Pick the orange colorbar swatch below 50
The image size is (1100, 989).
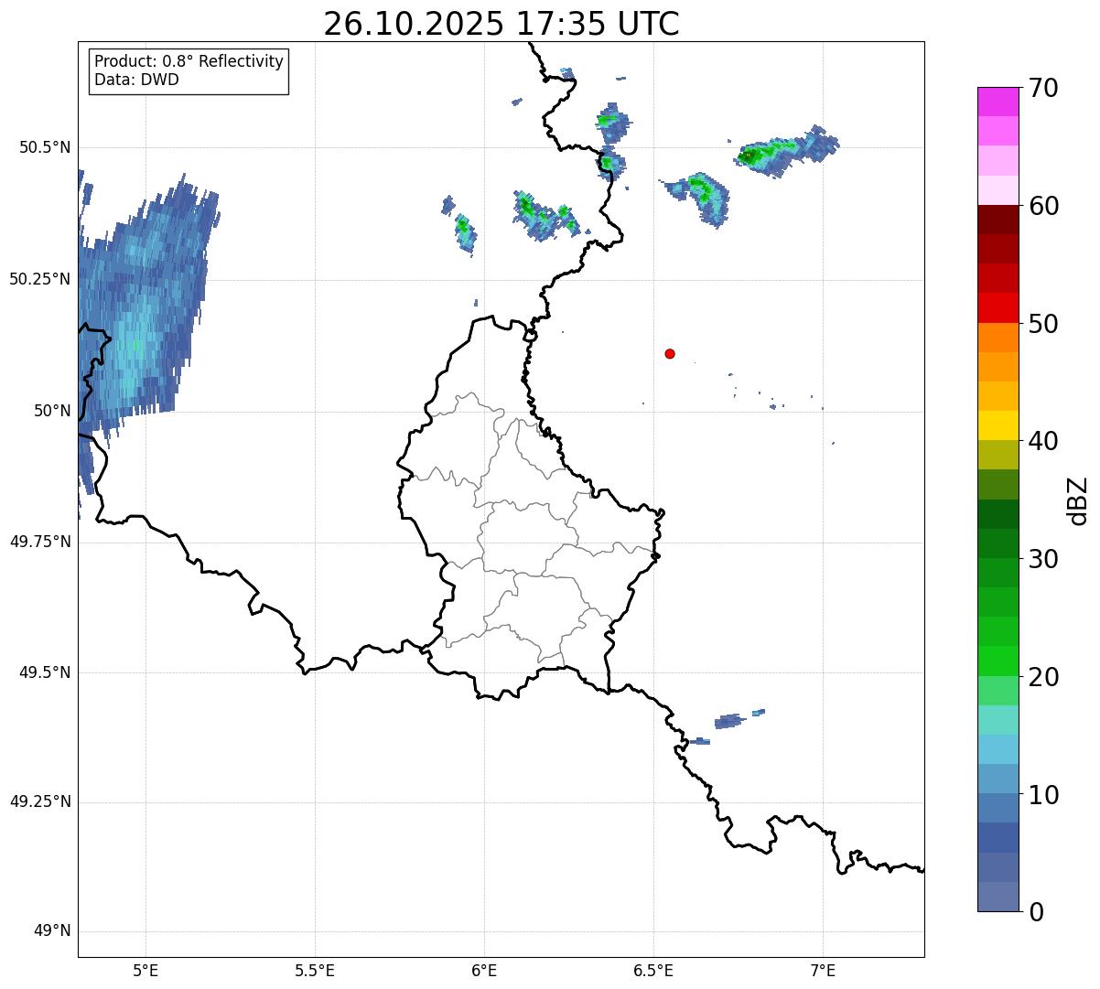tap(998, 338)
